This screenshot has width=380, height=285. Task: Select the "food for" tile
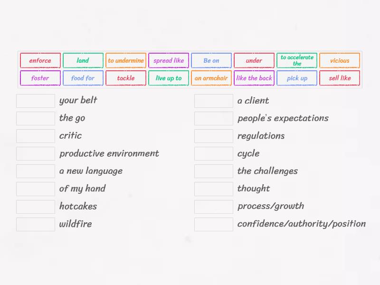[83, 78]
